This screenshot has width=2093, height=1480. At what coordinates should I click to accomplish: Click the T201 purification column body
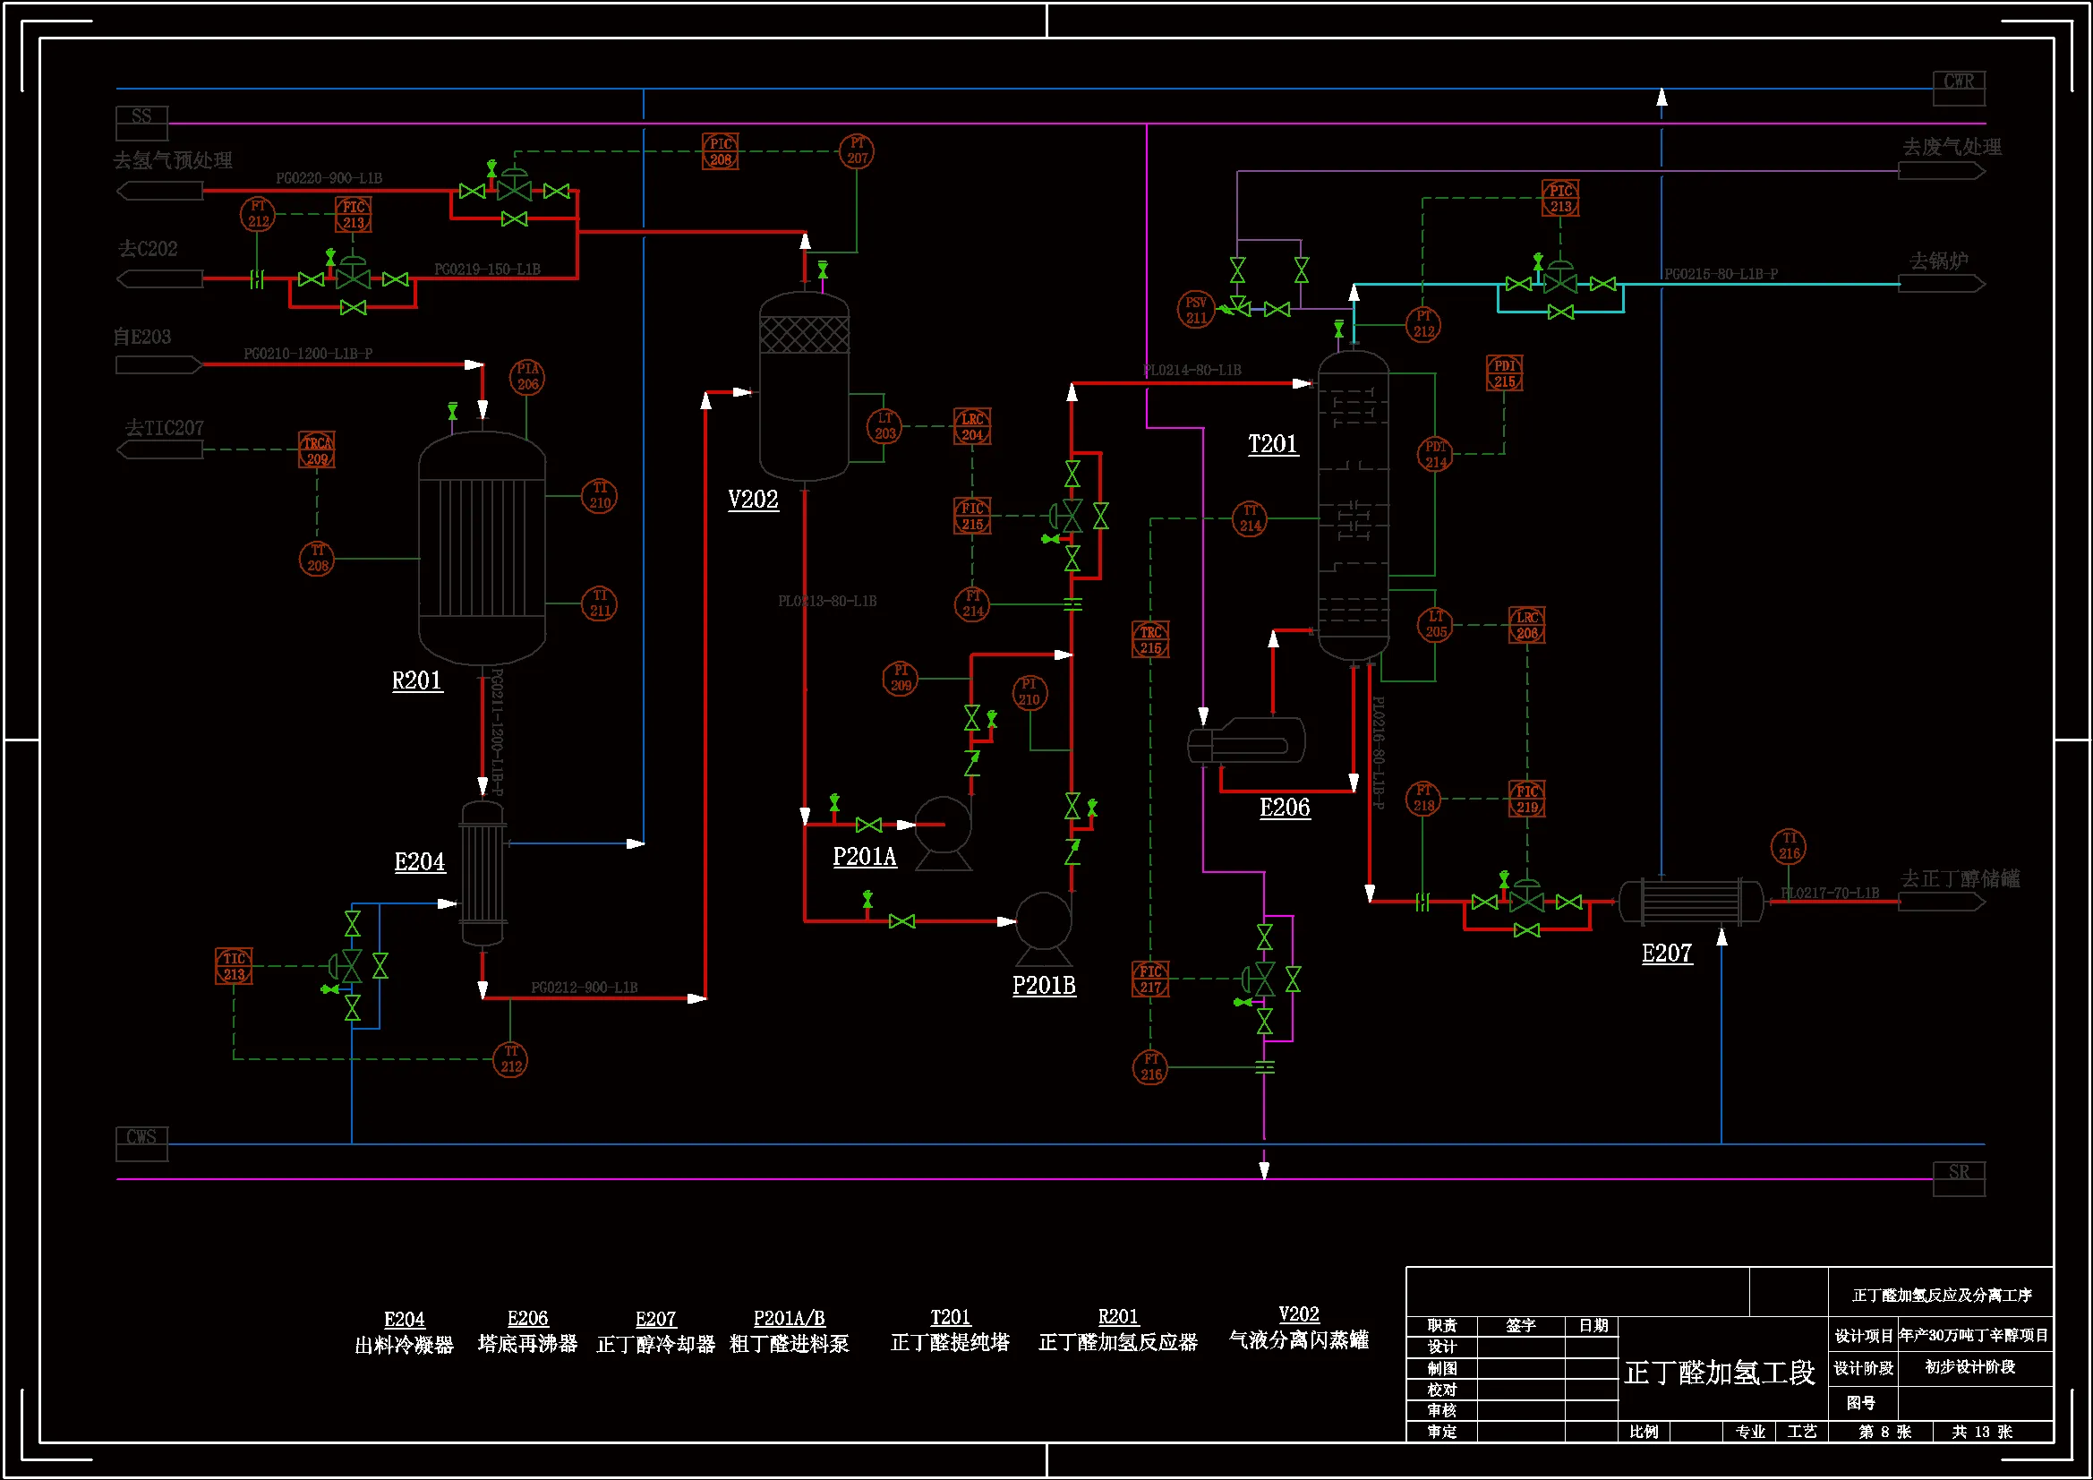tap(1354, 506)
